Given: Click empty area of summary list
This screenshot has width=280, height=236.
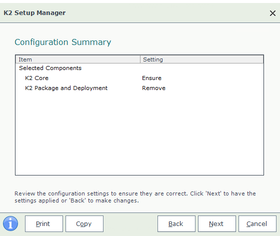Looking at the screenshot, I should (139, 134).
